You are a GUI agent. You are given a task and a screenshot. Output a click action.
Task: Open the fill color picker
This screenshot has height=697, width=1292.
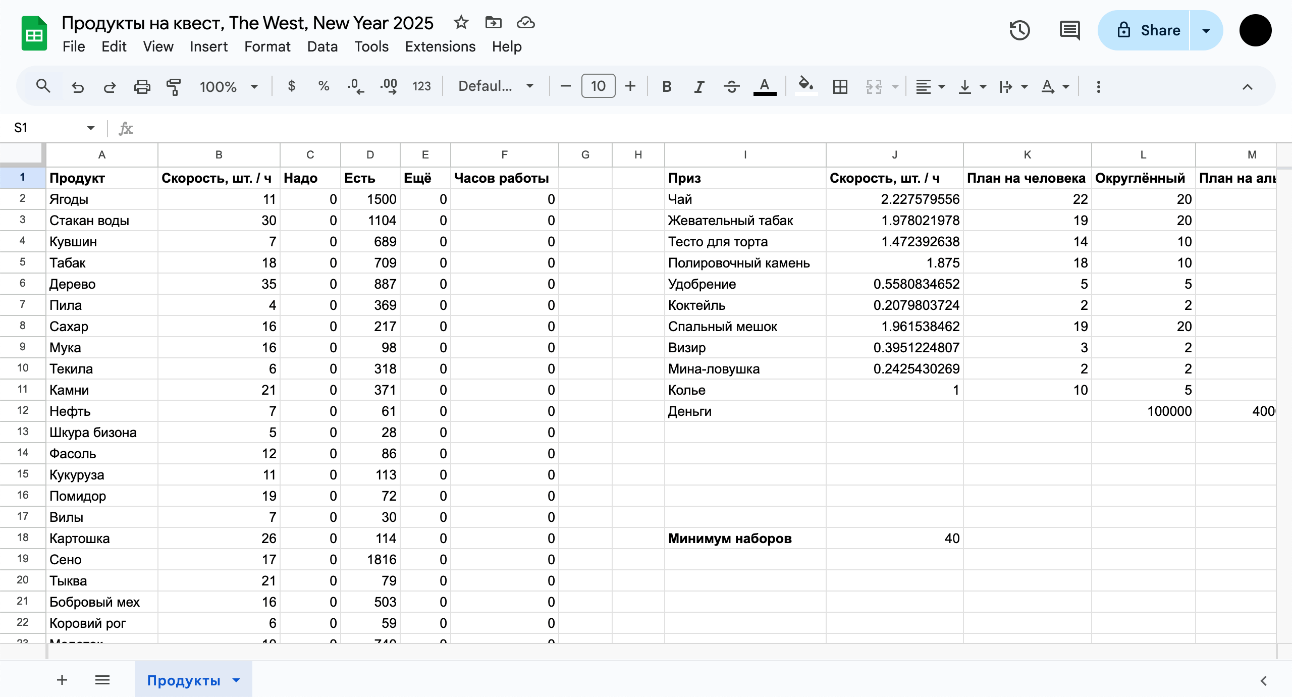(x=806, y=86)
